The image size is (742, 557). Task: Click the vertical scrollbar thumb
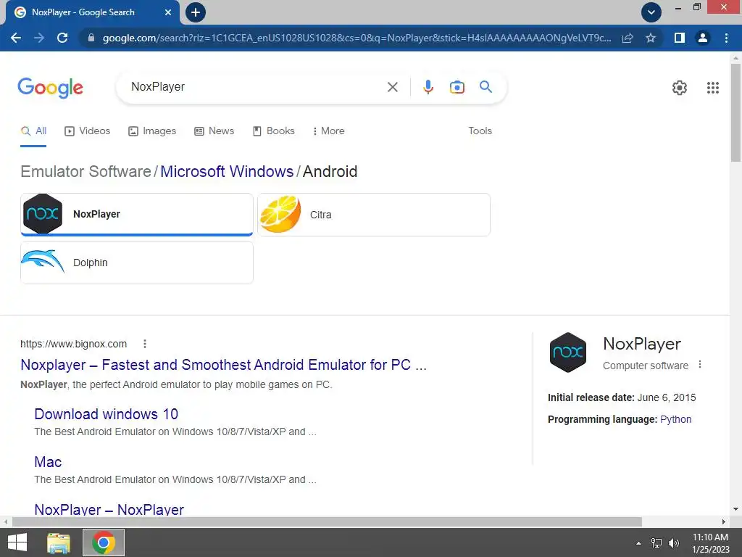735,112
